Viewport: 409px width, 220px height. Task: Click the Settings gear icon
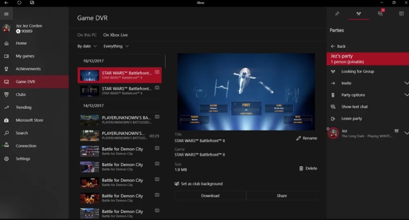(x=6, y=159)
